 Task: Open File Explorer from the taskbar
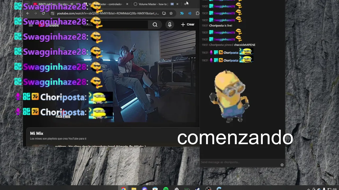(x=134, y=188)
